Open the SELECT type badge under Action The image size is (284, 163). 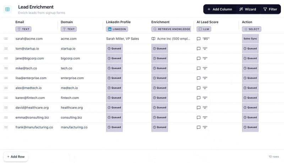tap(251, 29)
